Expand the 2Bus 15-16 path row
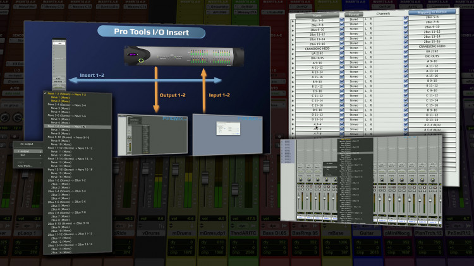The image size is (474, 266). [x=293, y=44]
